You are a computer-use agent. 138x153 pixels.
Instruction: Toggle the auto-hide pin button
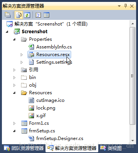click(125, 6)
